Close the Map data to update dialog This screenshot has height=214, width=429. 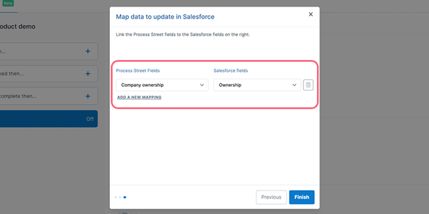point(310,15)
